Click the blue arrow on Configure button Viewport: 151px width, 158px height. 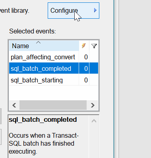point(95,10)
